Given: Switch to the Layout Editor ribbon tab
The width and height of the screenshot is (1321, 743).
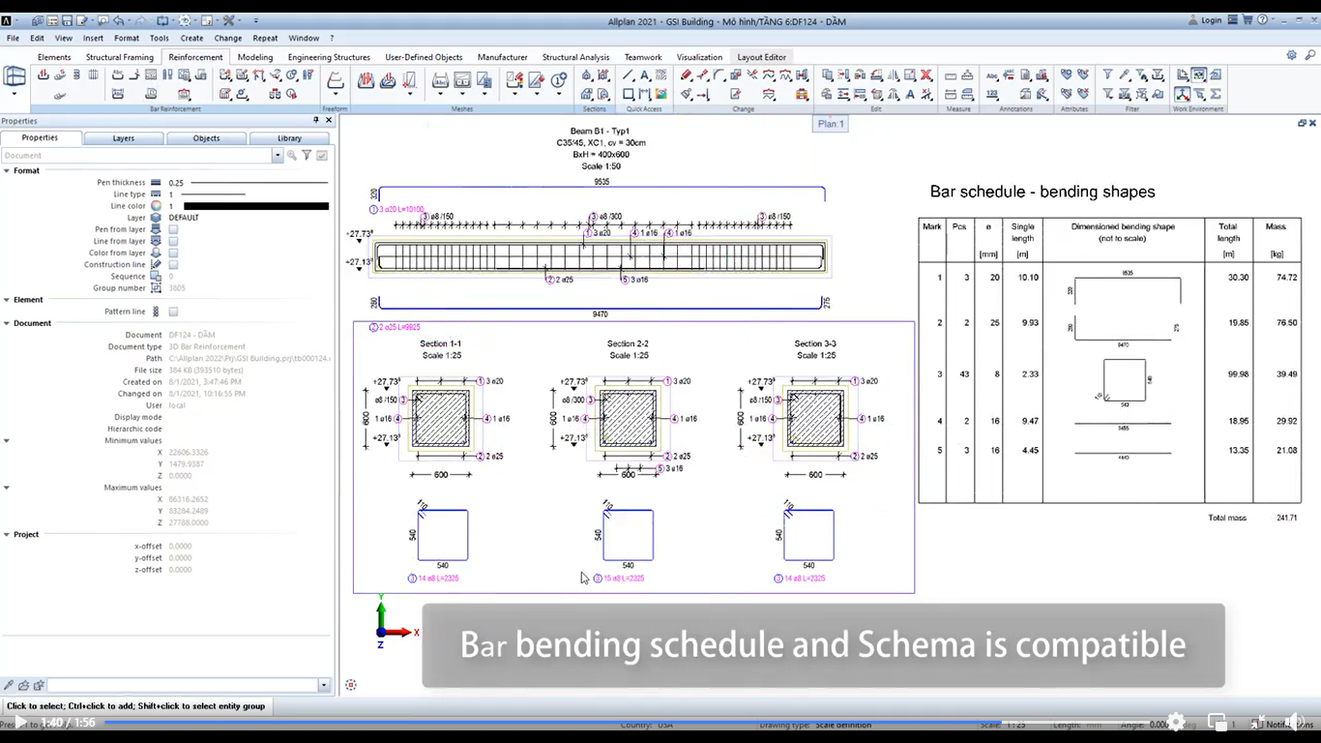Looking at the screenshot, I should pyautogui.click(x=762, y=57).
